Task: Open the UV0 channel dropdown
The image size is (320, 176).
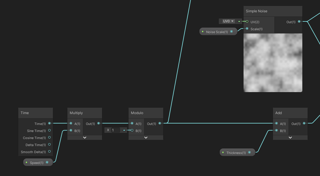Action: point(228,21)
